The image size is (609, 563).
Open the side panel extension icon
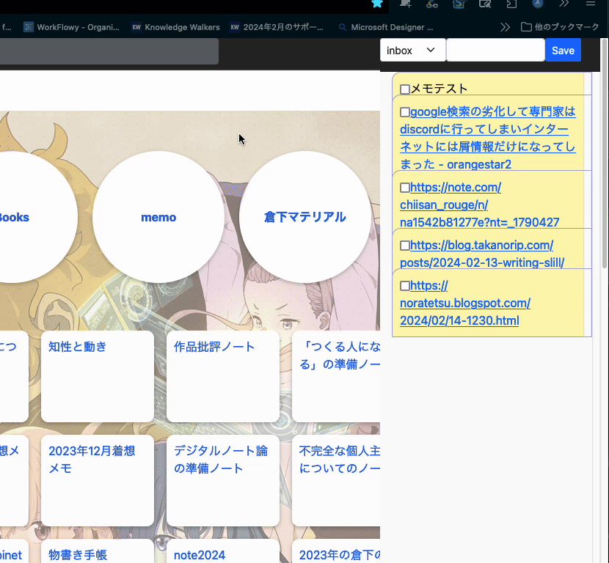[x=511, y=6]
